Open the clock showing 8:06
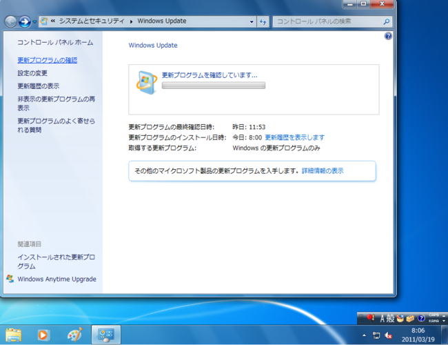Image resolution: width=448 pixels, height=345 pixels. coord(418,335)
